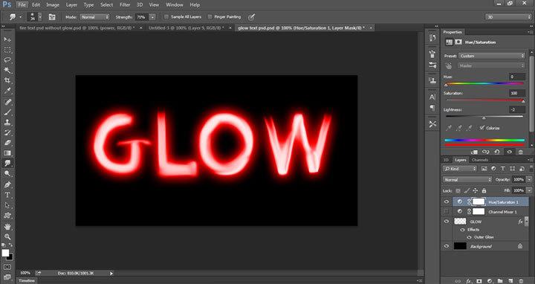This screenshot has height=284, width=535.
Task: Open the Character panel icon
Action: (x=432, y=97)
